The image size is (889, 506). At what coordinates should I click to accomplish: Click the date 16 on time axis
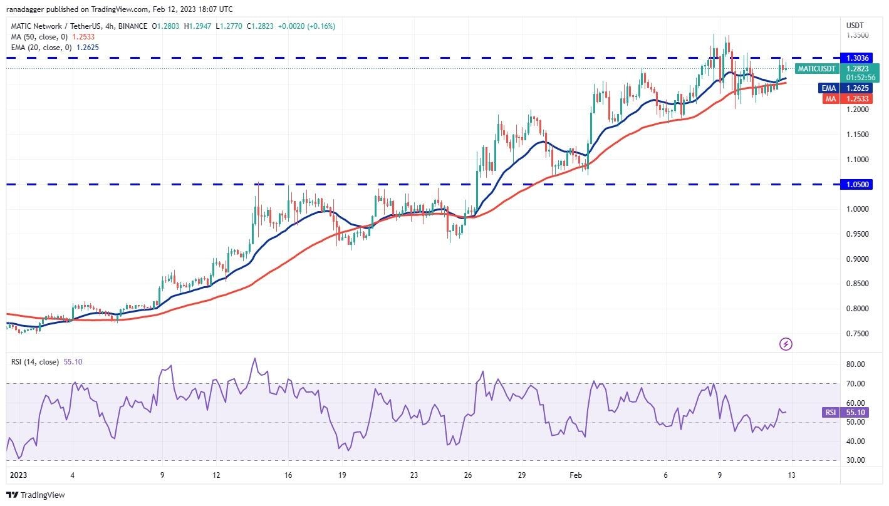point(288,475)
